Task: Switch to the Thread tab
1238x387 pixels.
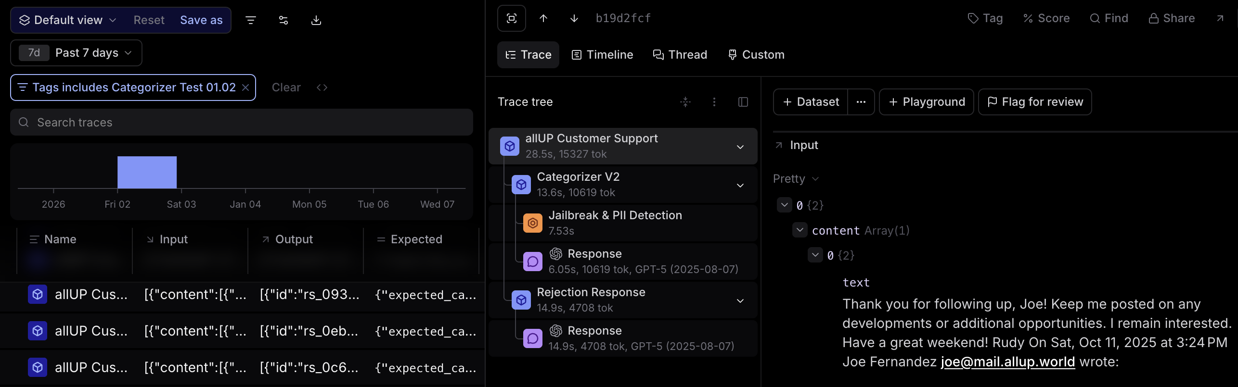Action: click(x=680, y=55)
